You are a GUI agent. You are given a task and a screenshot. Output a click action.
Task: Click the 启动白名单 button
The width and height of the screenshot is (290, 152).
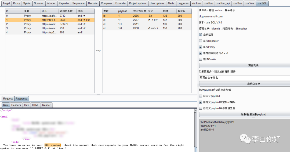245,84
